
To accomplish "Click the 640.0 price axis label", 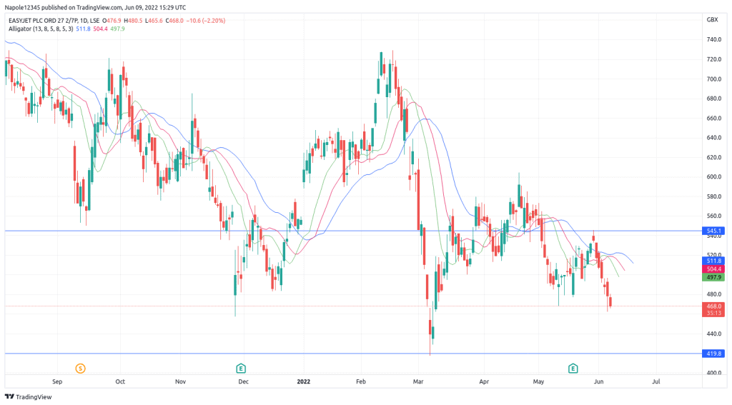I will pyautogui.click(x=714, y=138).
